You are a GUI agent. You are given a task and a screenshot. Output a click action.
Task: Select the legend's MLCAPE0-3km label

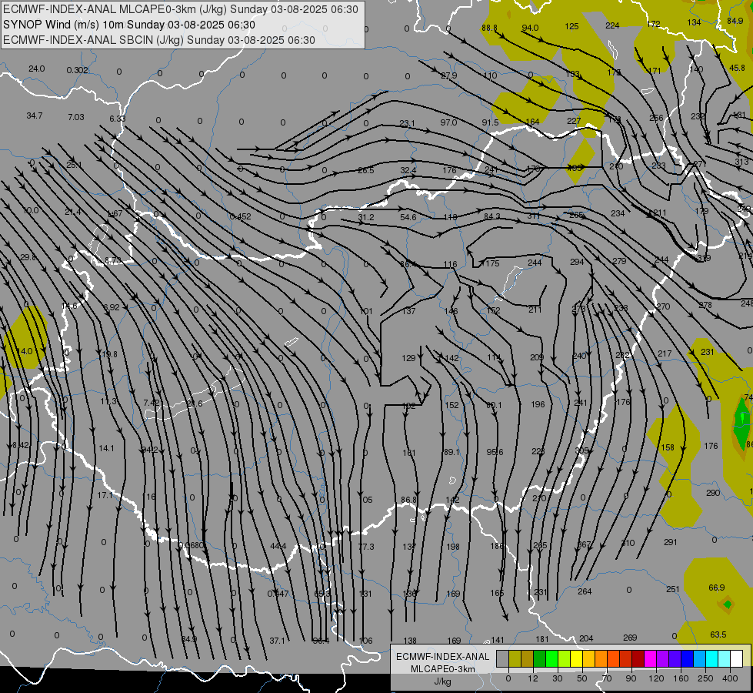[x=442, y=669]
